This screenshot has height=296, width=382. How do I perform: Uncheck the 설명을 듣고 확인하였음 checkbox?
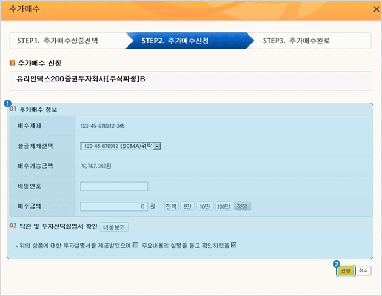click(x=233, y=245)
